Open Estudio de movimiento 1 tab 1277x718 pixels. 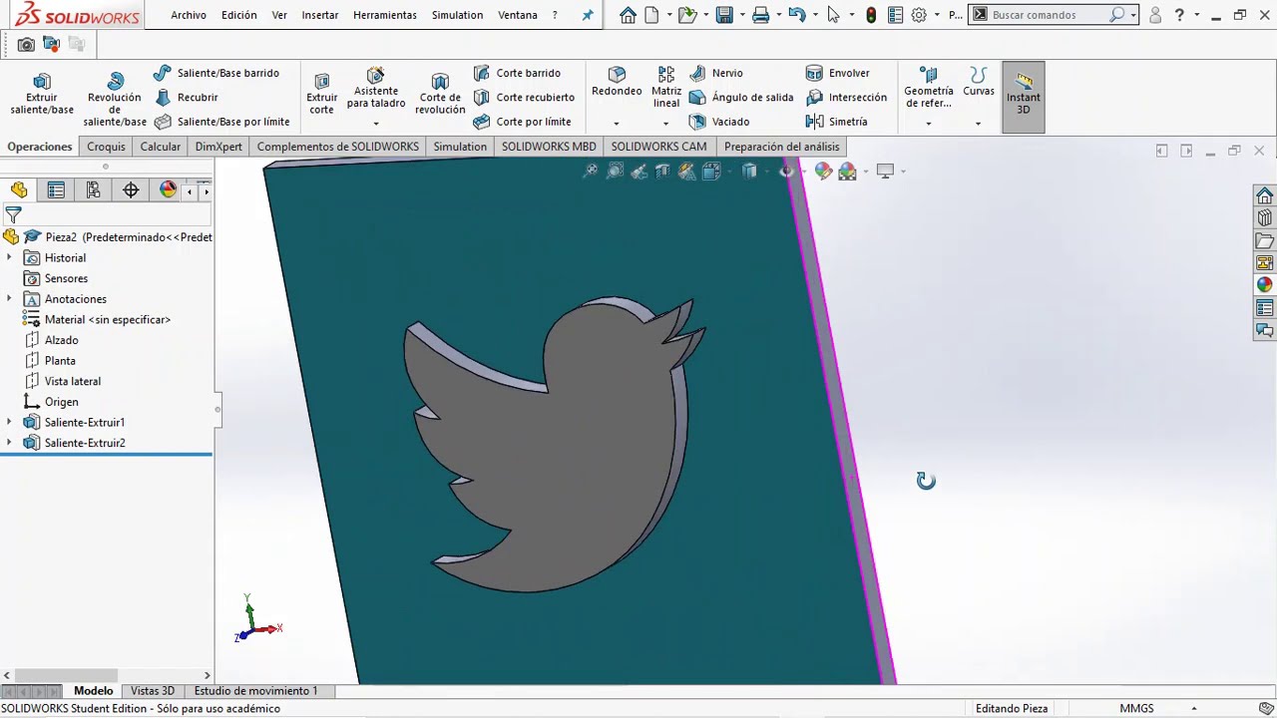[256, 691]
